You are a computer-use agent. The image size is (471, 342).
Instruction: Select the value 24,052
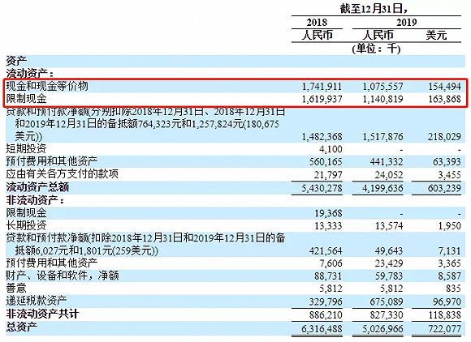(x=389, y=174)
